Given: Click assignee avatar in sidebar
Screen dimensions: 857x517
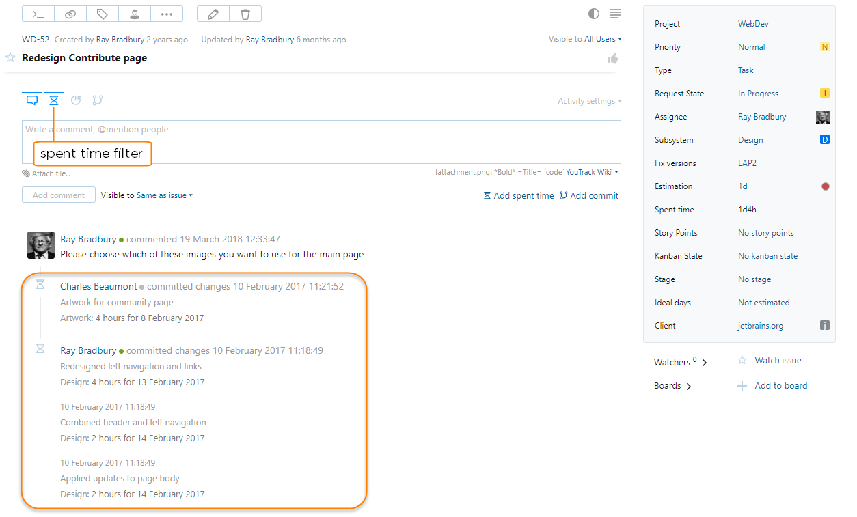Looking at the screenshot, I should click(x=823, y=117).
